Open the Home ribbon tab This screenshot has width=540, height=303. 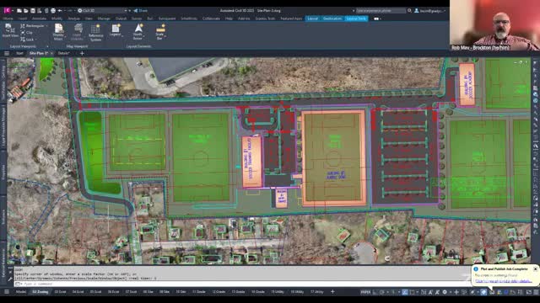(8, 19)
